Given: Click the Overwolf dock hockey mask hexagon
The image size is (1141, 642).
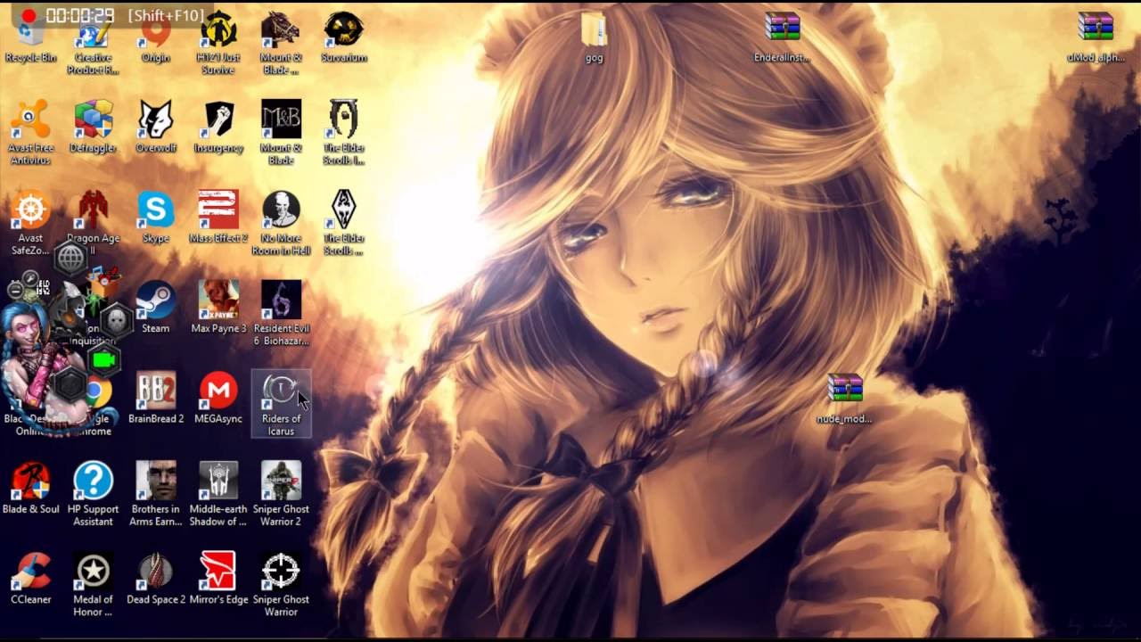Looking at the screenshot, I should point(117,320).
